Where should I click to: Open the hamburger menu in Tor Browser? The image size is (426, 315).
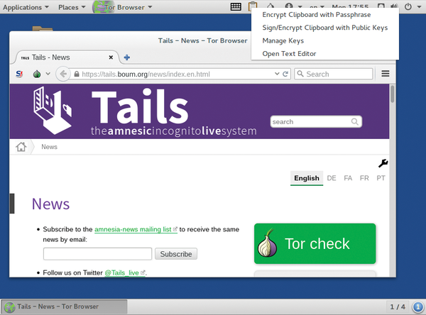(x=386, y=74)
